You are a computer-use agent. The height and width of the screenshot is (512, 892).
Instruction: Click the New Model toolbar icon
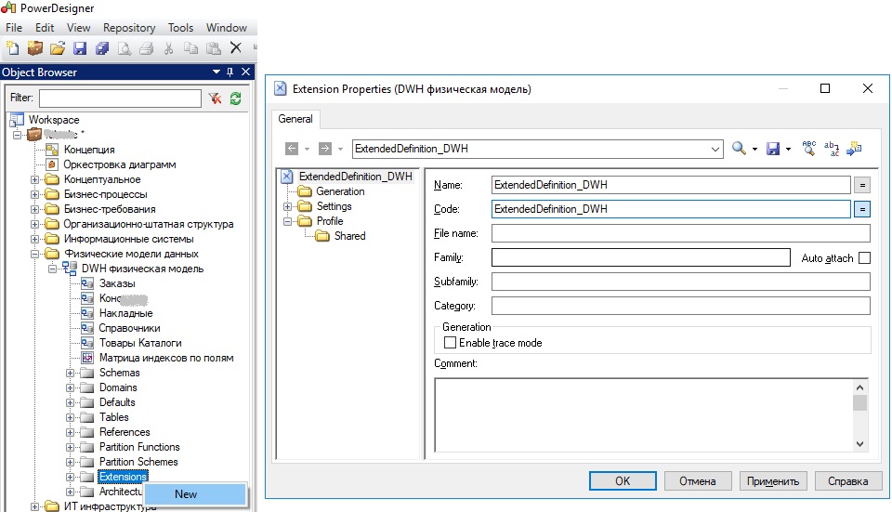[12, 48]
